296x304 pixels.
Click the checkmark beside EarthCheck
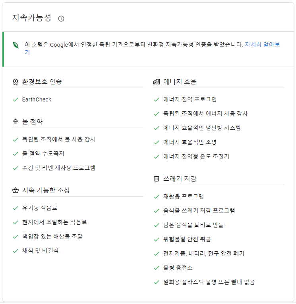click(x=15, y=99)
